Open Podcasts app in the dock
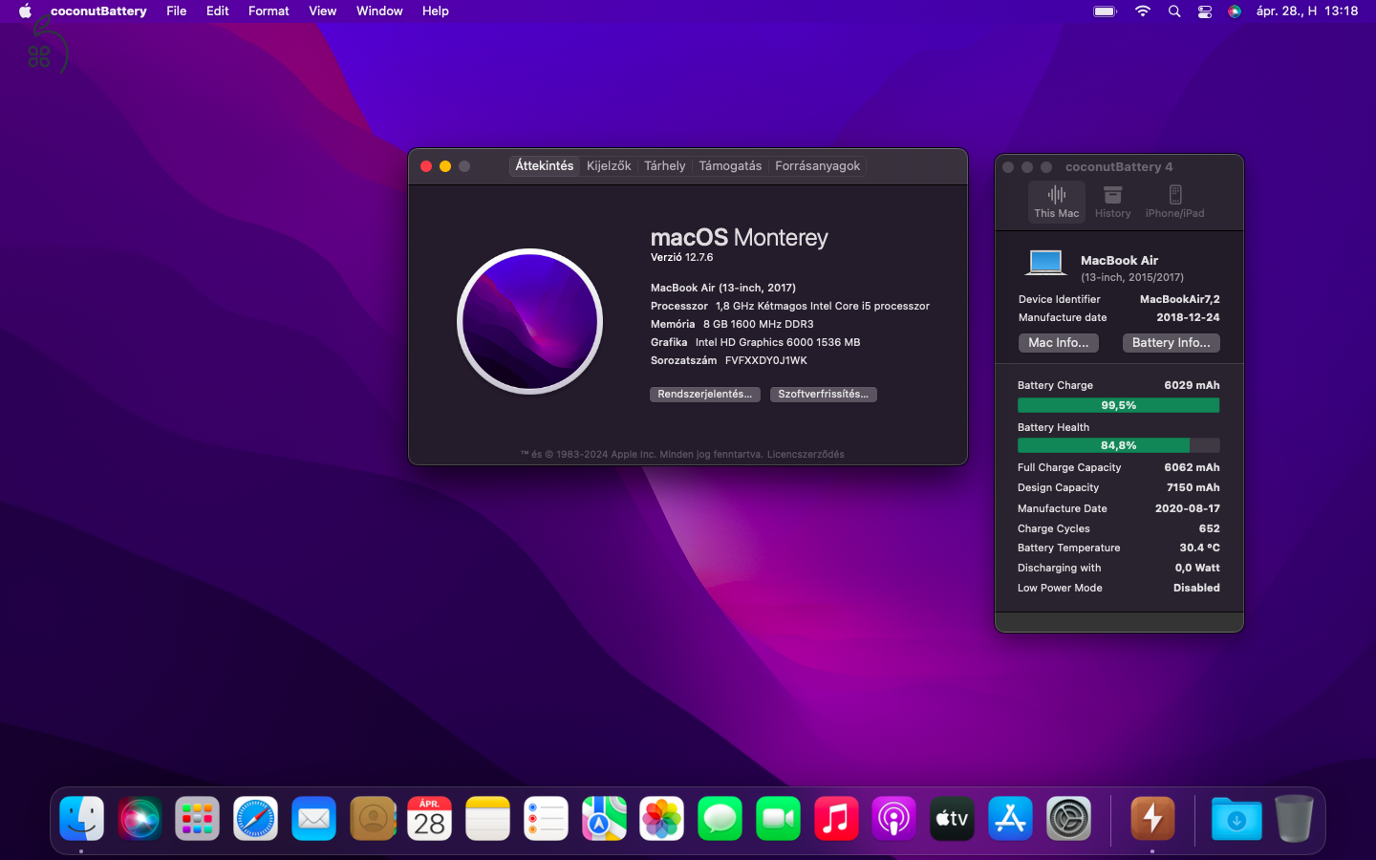Viewport: 1376px width, 860px height. 894,819
